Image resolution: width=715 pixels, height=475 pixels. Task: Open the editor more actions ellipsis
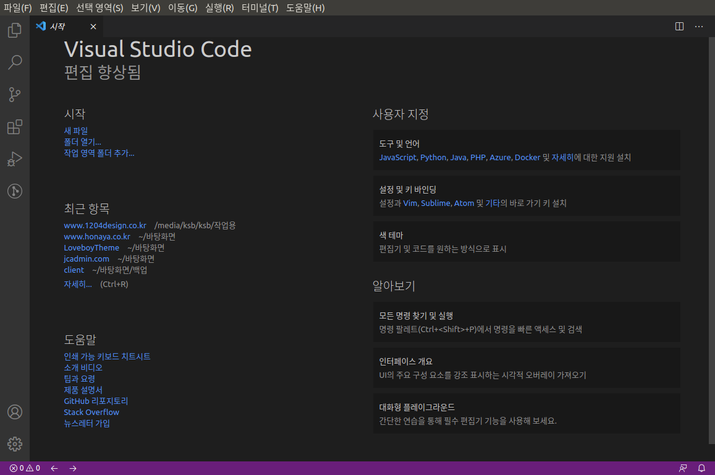point(698,27)
